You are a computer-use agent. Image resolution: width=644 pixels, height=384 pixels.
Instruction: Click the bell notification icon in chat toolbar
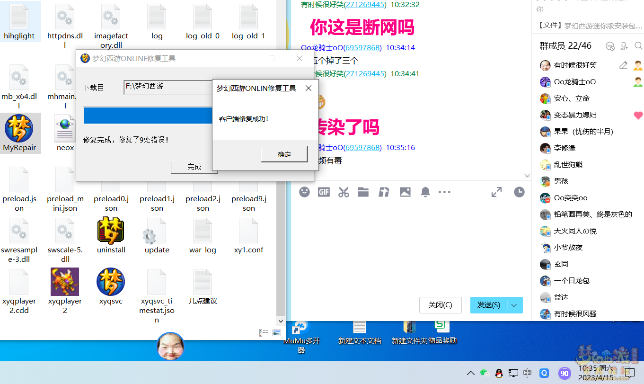click(x=425, y=192)
